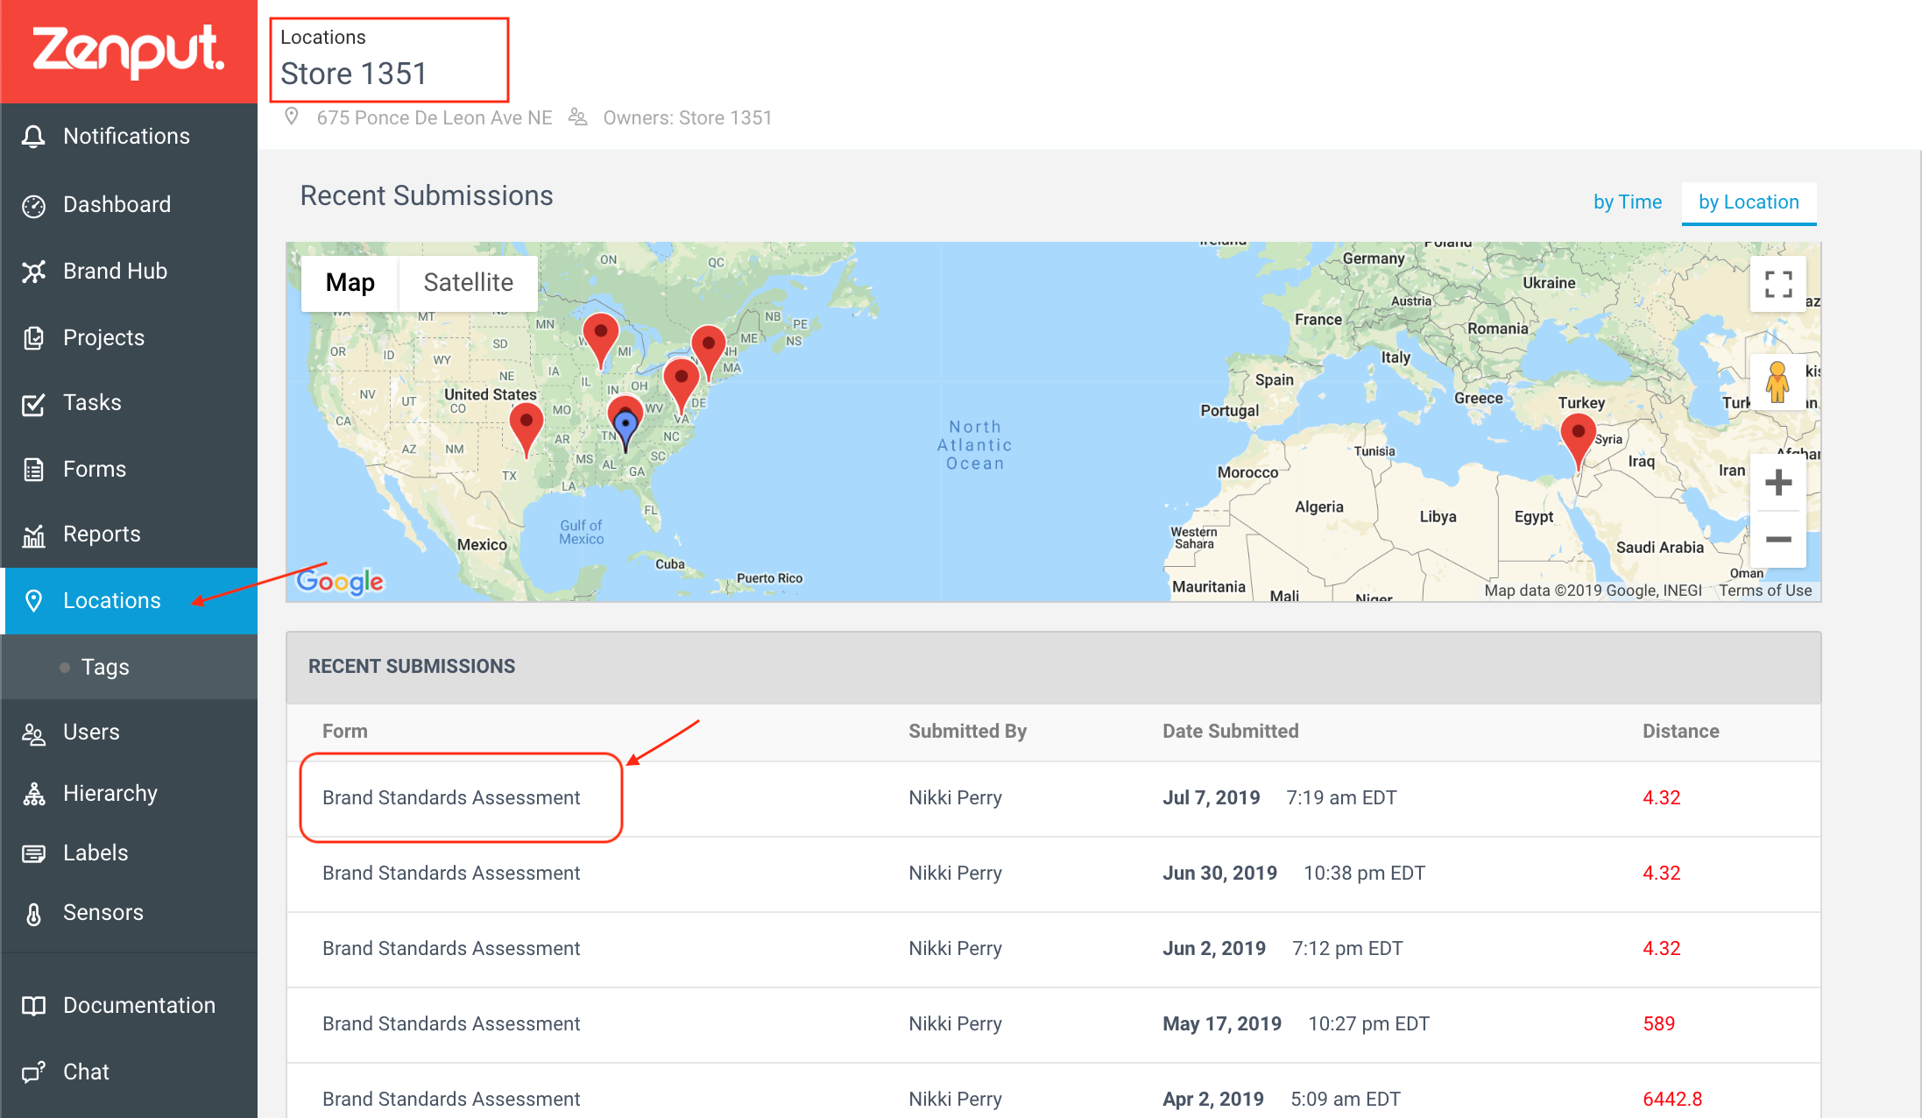Click the Sensors thermometer icon
This screenshot has height=1118, width=1922.
33,913
